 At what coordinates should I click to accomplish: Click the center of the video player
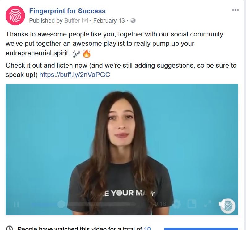coord(122,150)
